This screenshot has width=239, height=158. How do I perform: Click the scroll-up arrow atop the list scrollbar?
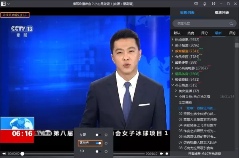[x=237, y=39]
